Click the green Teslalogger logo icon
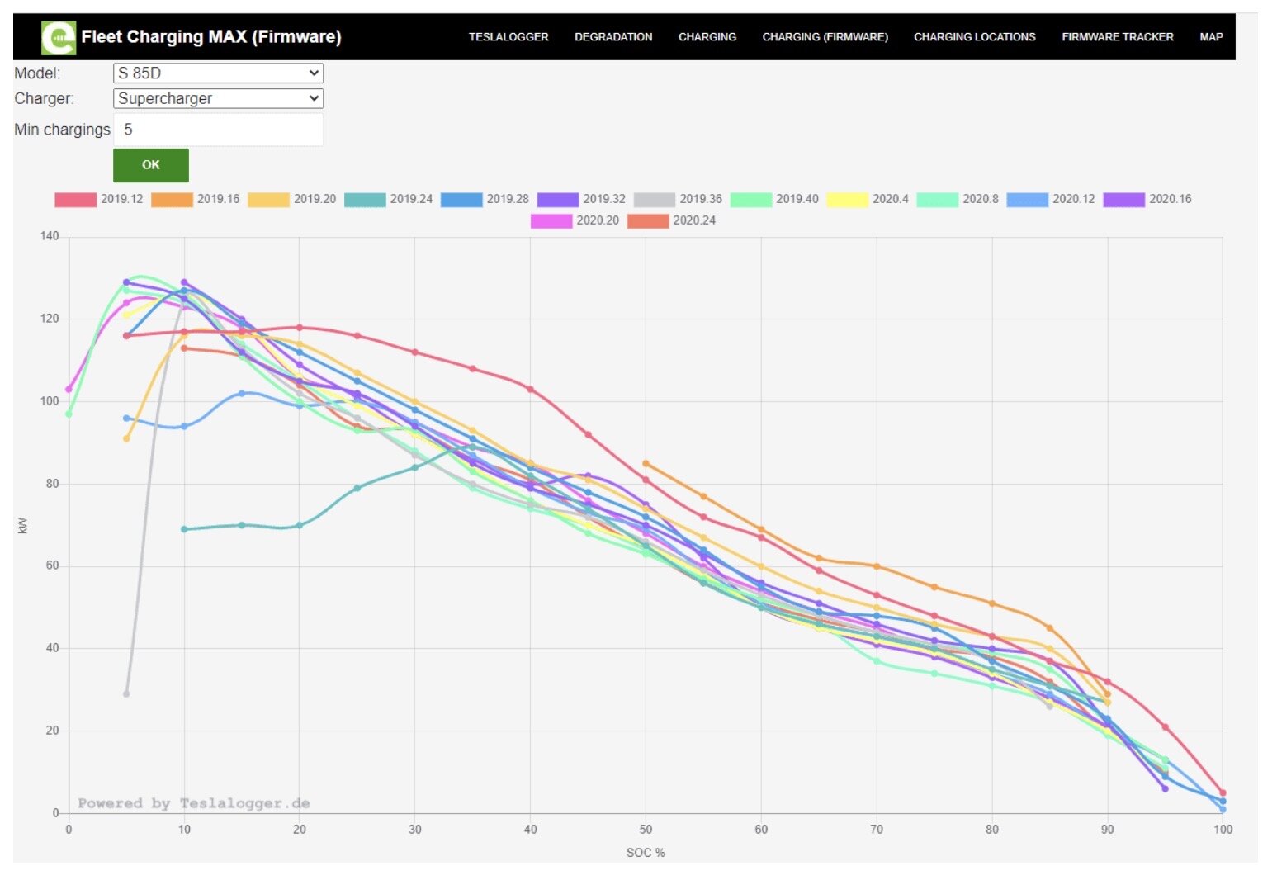The image size is (1277, 880). click(59, 38)
